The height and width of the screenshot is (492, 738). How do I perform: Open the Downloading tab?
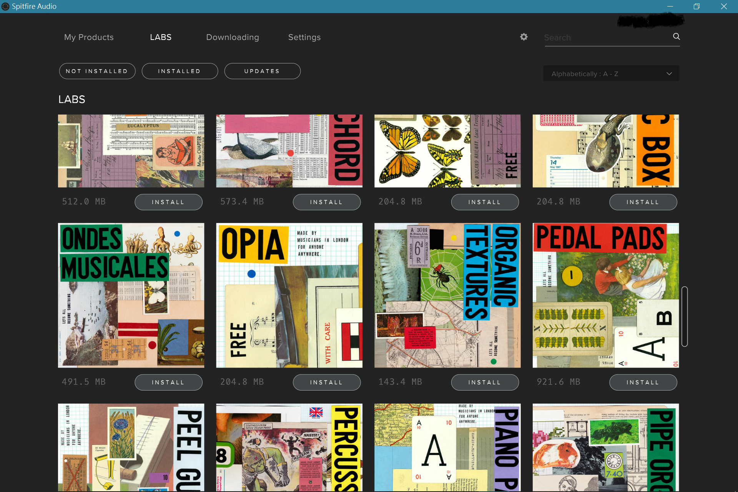[232, 37]
